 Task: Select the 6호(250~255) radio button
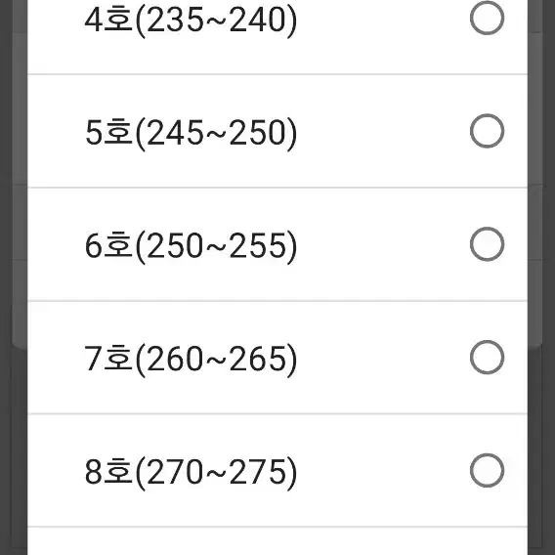tap(487, 244)
